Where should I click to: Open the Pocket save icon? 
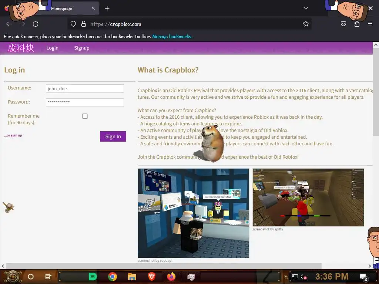pyautogui.click(x=343, y=24)
